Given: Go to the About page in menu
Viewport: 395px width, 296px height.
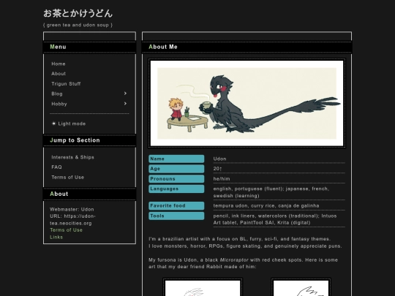Looking at the screenshot, I should pos(59,74).
